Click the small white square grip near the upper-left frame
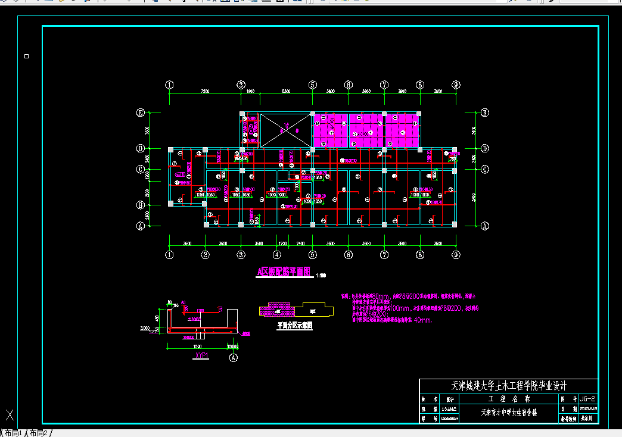Image resolution: width=622 pixels, height=437 pixels. coord(27,57)
